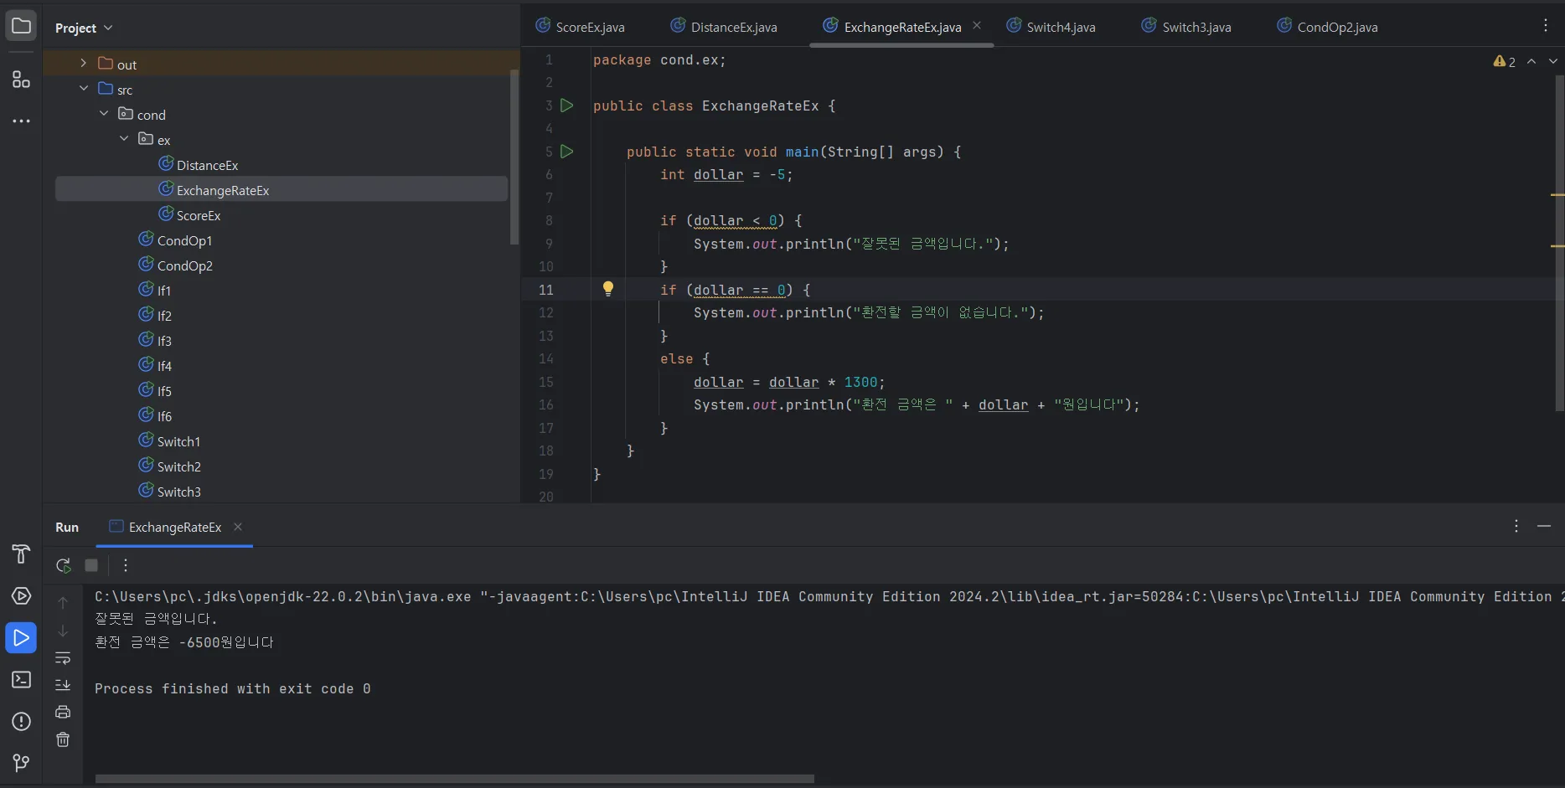
Task: Switch to the CondOp2.java tab
Action: tap(1327, 27)
